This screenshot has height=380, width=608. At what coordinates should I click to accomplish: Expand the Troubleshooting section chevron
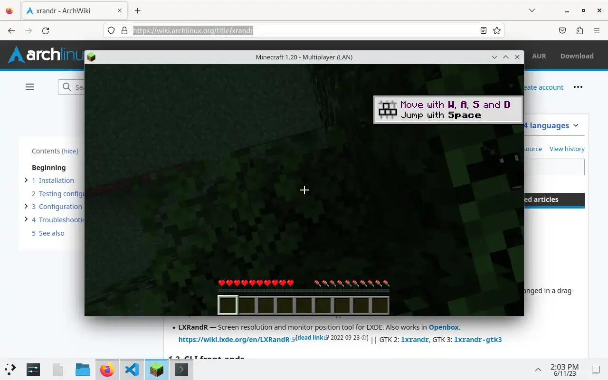tap(26, 219)
